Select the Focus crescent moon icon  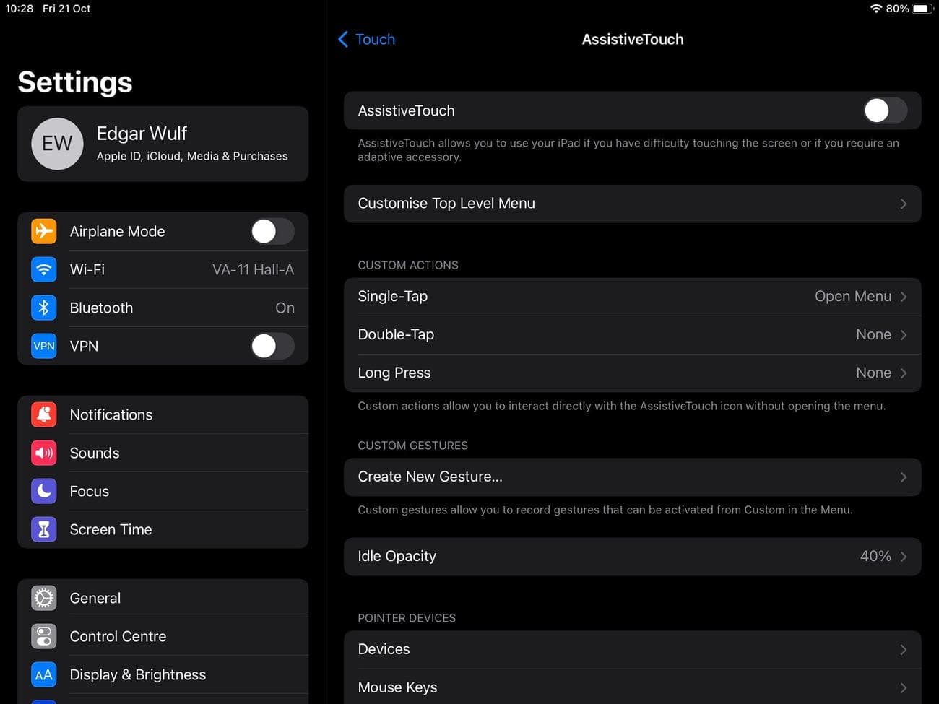(43, 491)
